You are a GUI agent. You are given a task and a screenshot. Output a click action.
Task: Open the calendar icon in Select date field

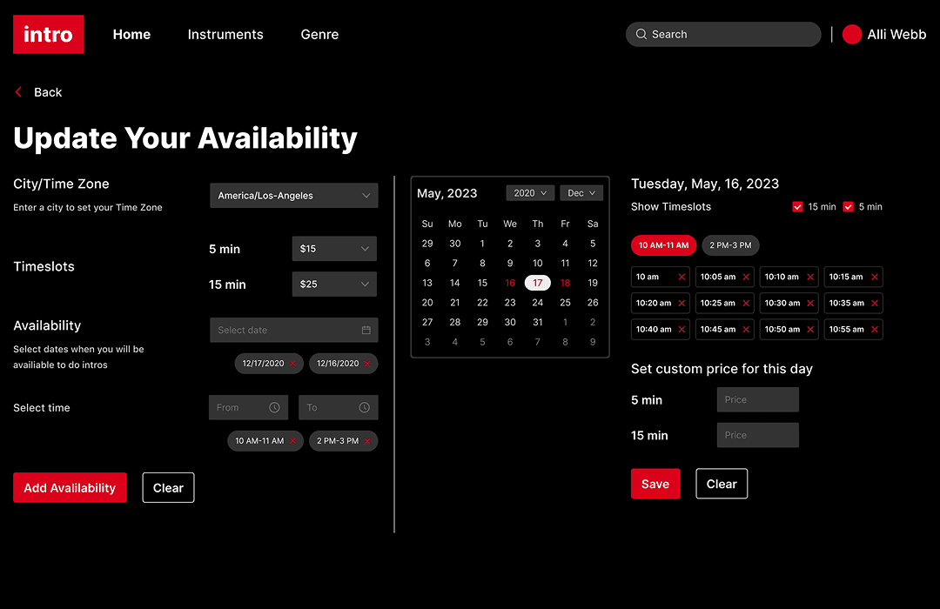[367, 330]
